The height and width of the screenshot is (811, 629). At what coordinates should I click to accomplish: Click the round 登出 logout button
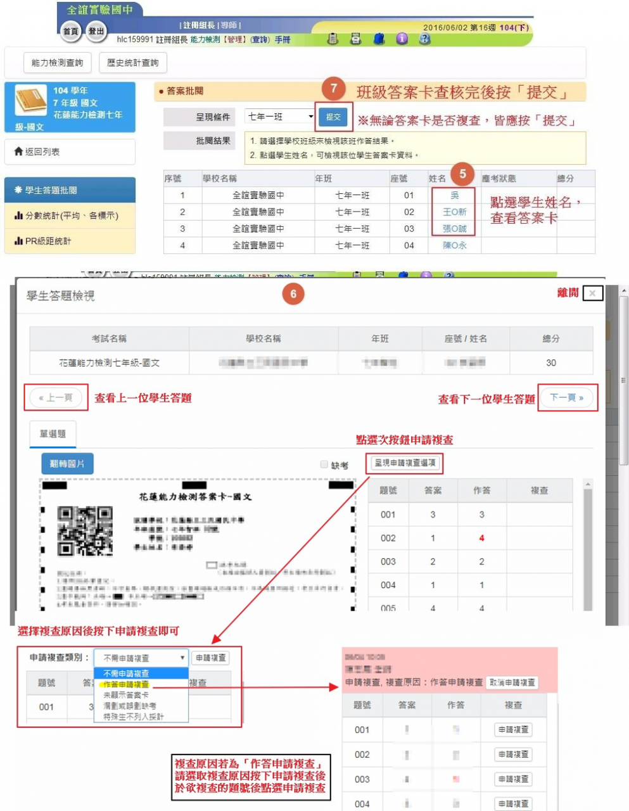(96, 31)
